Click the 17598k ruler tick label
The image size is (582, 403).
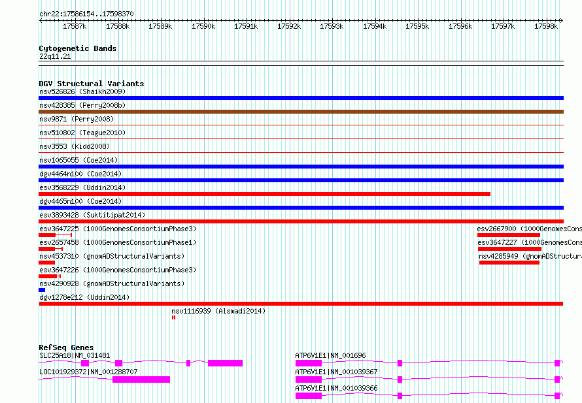tap(546, 26)
